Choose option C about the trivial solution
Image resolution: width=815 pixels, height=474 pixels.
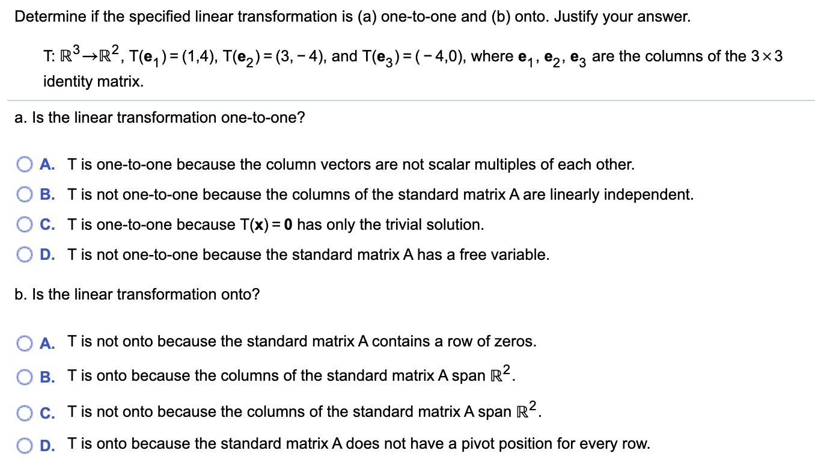click(x=25, y=224)
